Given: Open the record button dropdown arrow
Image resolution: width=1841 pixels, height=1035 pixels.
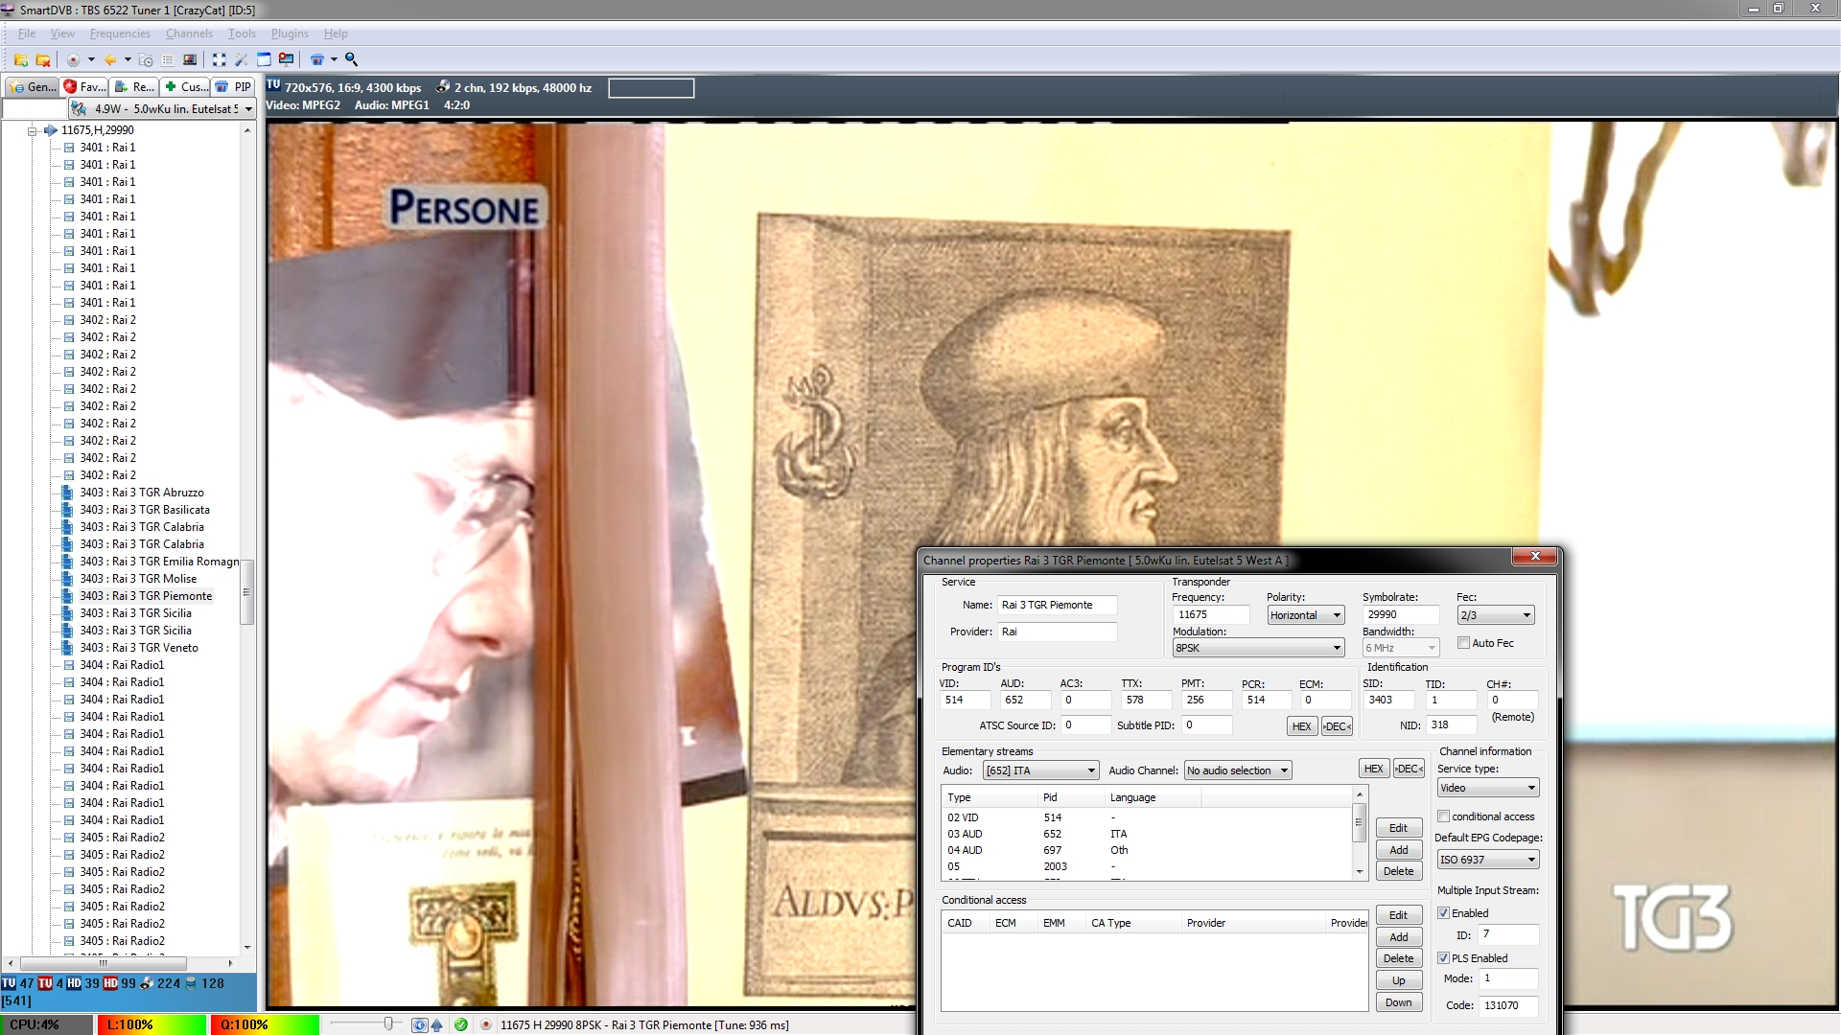Looking at the screenshot, I should (x=91, y=59).
